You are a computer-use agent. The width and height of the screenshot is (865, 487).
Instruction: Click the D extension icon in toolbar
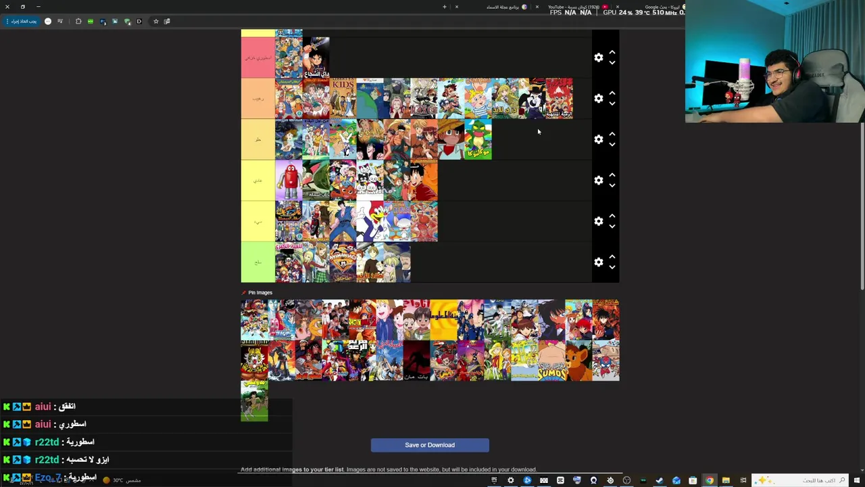139,21
